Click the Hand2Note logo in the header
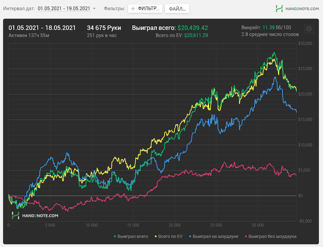This screenshot has width=323, height=247. click(297, 9)
